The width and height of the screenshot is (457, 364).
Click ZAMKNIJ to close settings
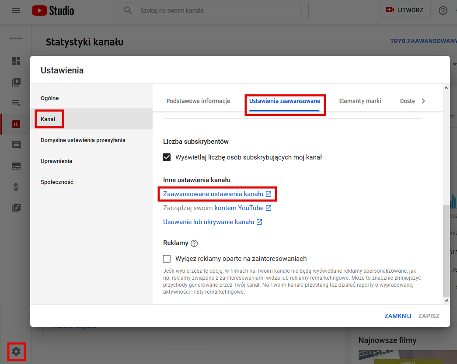coord(398,316)
